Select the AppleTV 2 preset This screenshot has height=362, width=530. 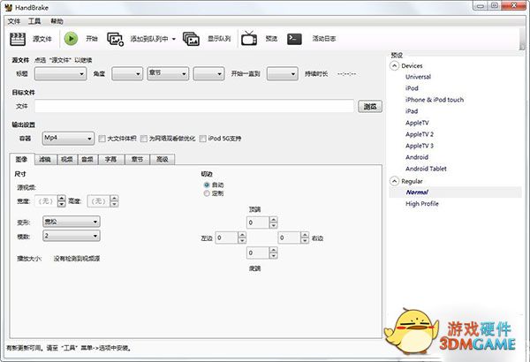point(419,134)
